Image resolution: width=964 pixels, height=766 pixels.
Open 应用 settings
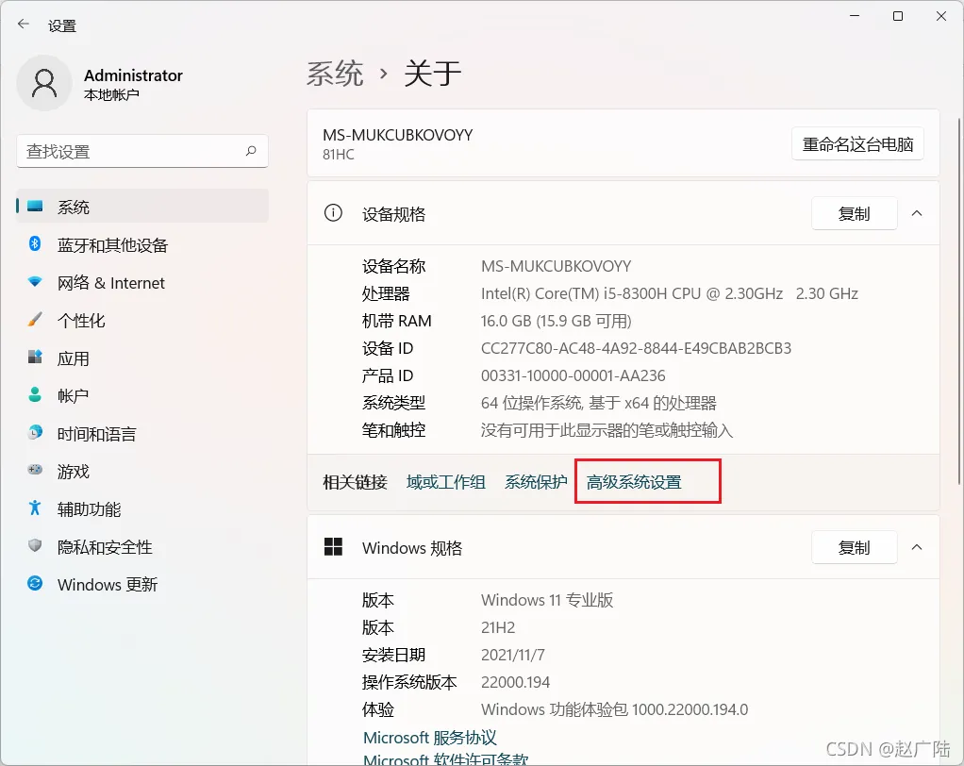pyautogui.click(x=142, y=358)
